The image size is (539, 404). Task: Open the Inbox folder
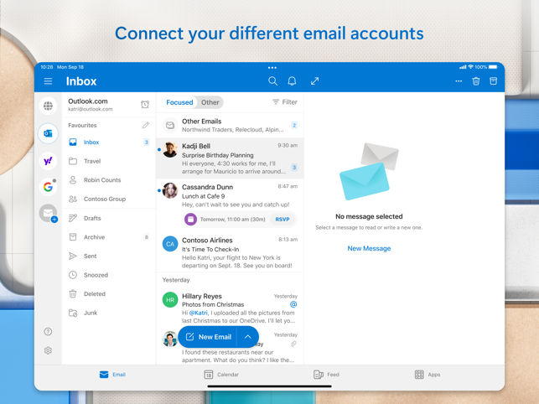pyautogui.click(x=109, y=142)
